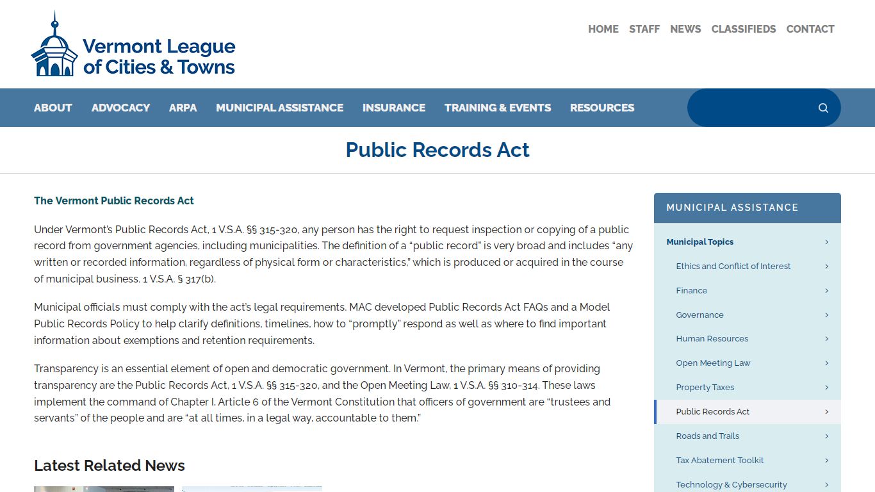Select Public Records Act in sidebar
875x492 pixels.
(713, 412)
